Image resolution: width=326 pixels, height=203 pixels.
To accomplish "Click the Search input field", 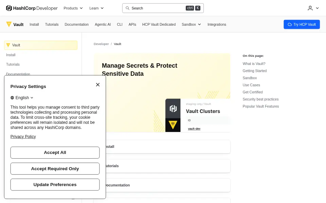I will tap(163, 8).
